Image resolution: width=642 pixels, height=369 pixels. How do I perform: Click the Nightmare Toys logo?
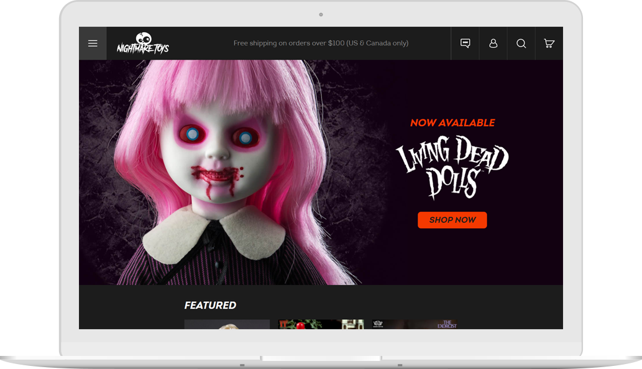pos(143,43)
